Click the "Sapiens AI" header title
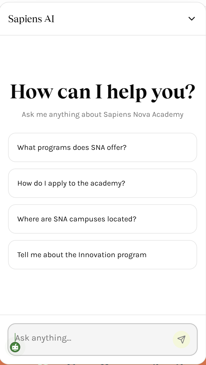Screen dimensions: 206x365 click(31, 19)
